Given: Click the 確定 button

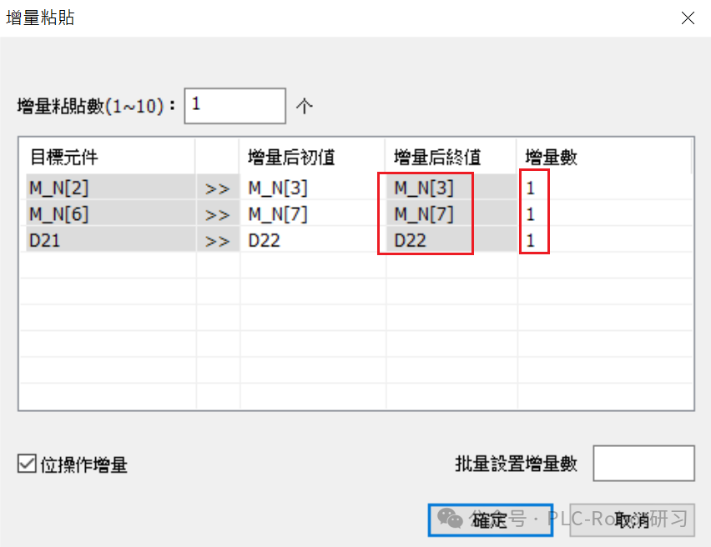Looking at the screenshot, I should (x=490, y=519).
